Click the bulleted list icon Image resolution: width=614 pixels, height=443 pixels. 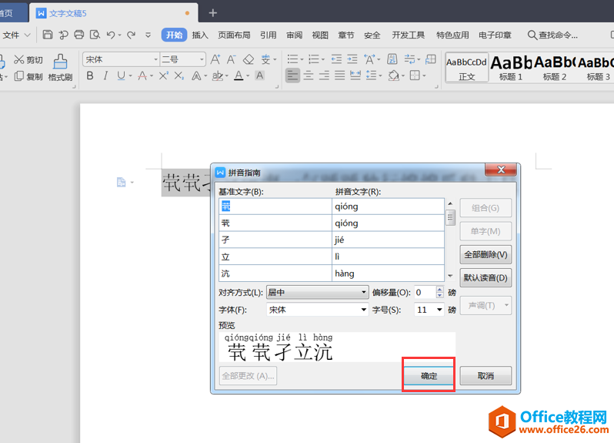(x=292, y=59)
